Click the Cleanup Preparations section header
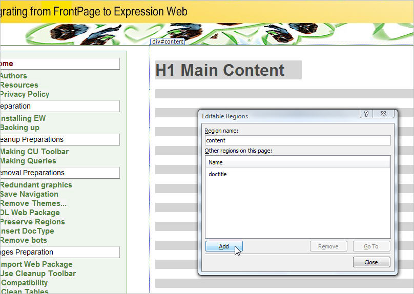 pyautogui.click(x=59, y=139)
